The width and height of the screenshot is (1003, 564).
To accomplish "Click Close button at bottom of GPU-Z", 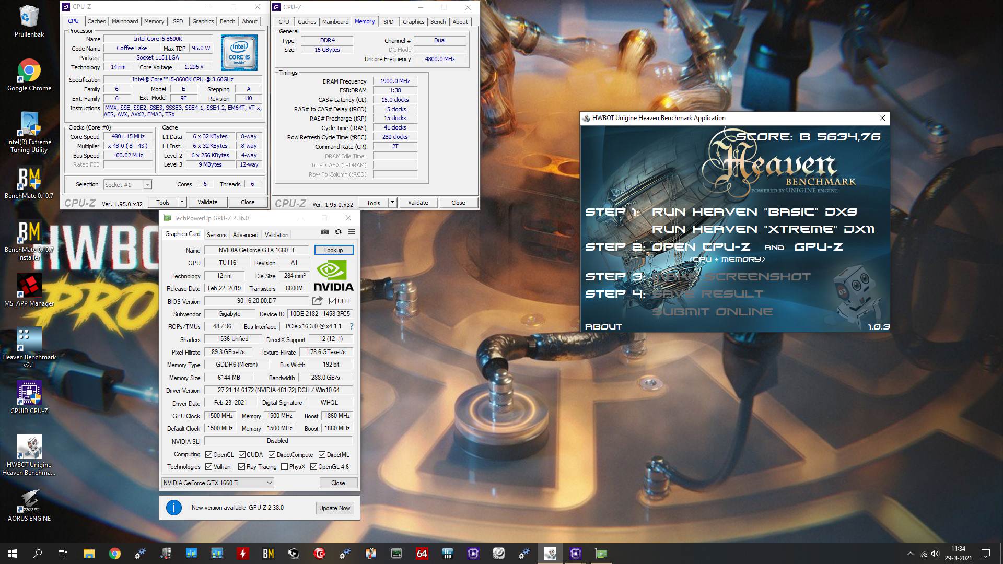I will 338,483.
